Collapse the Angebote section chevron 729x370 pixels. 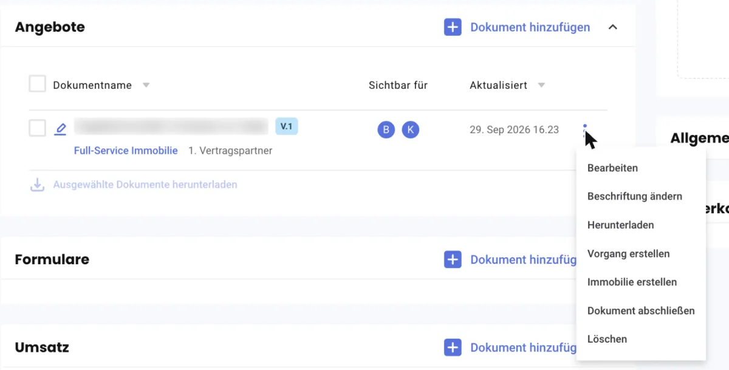point(613,27)
